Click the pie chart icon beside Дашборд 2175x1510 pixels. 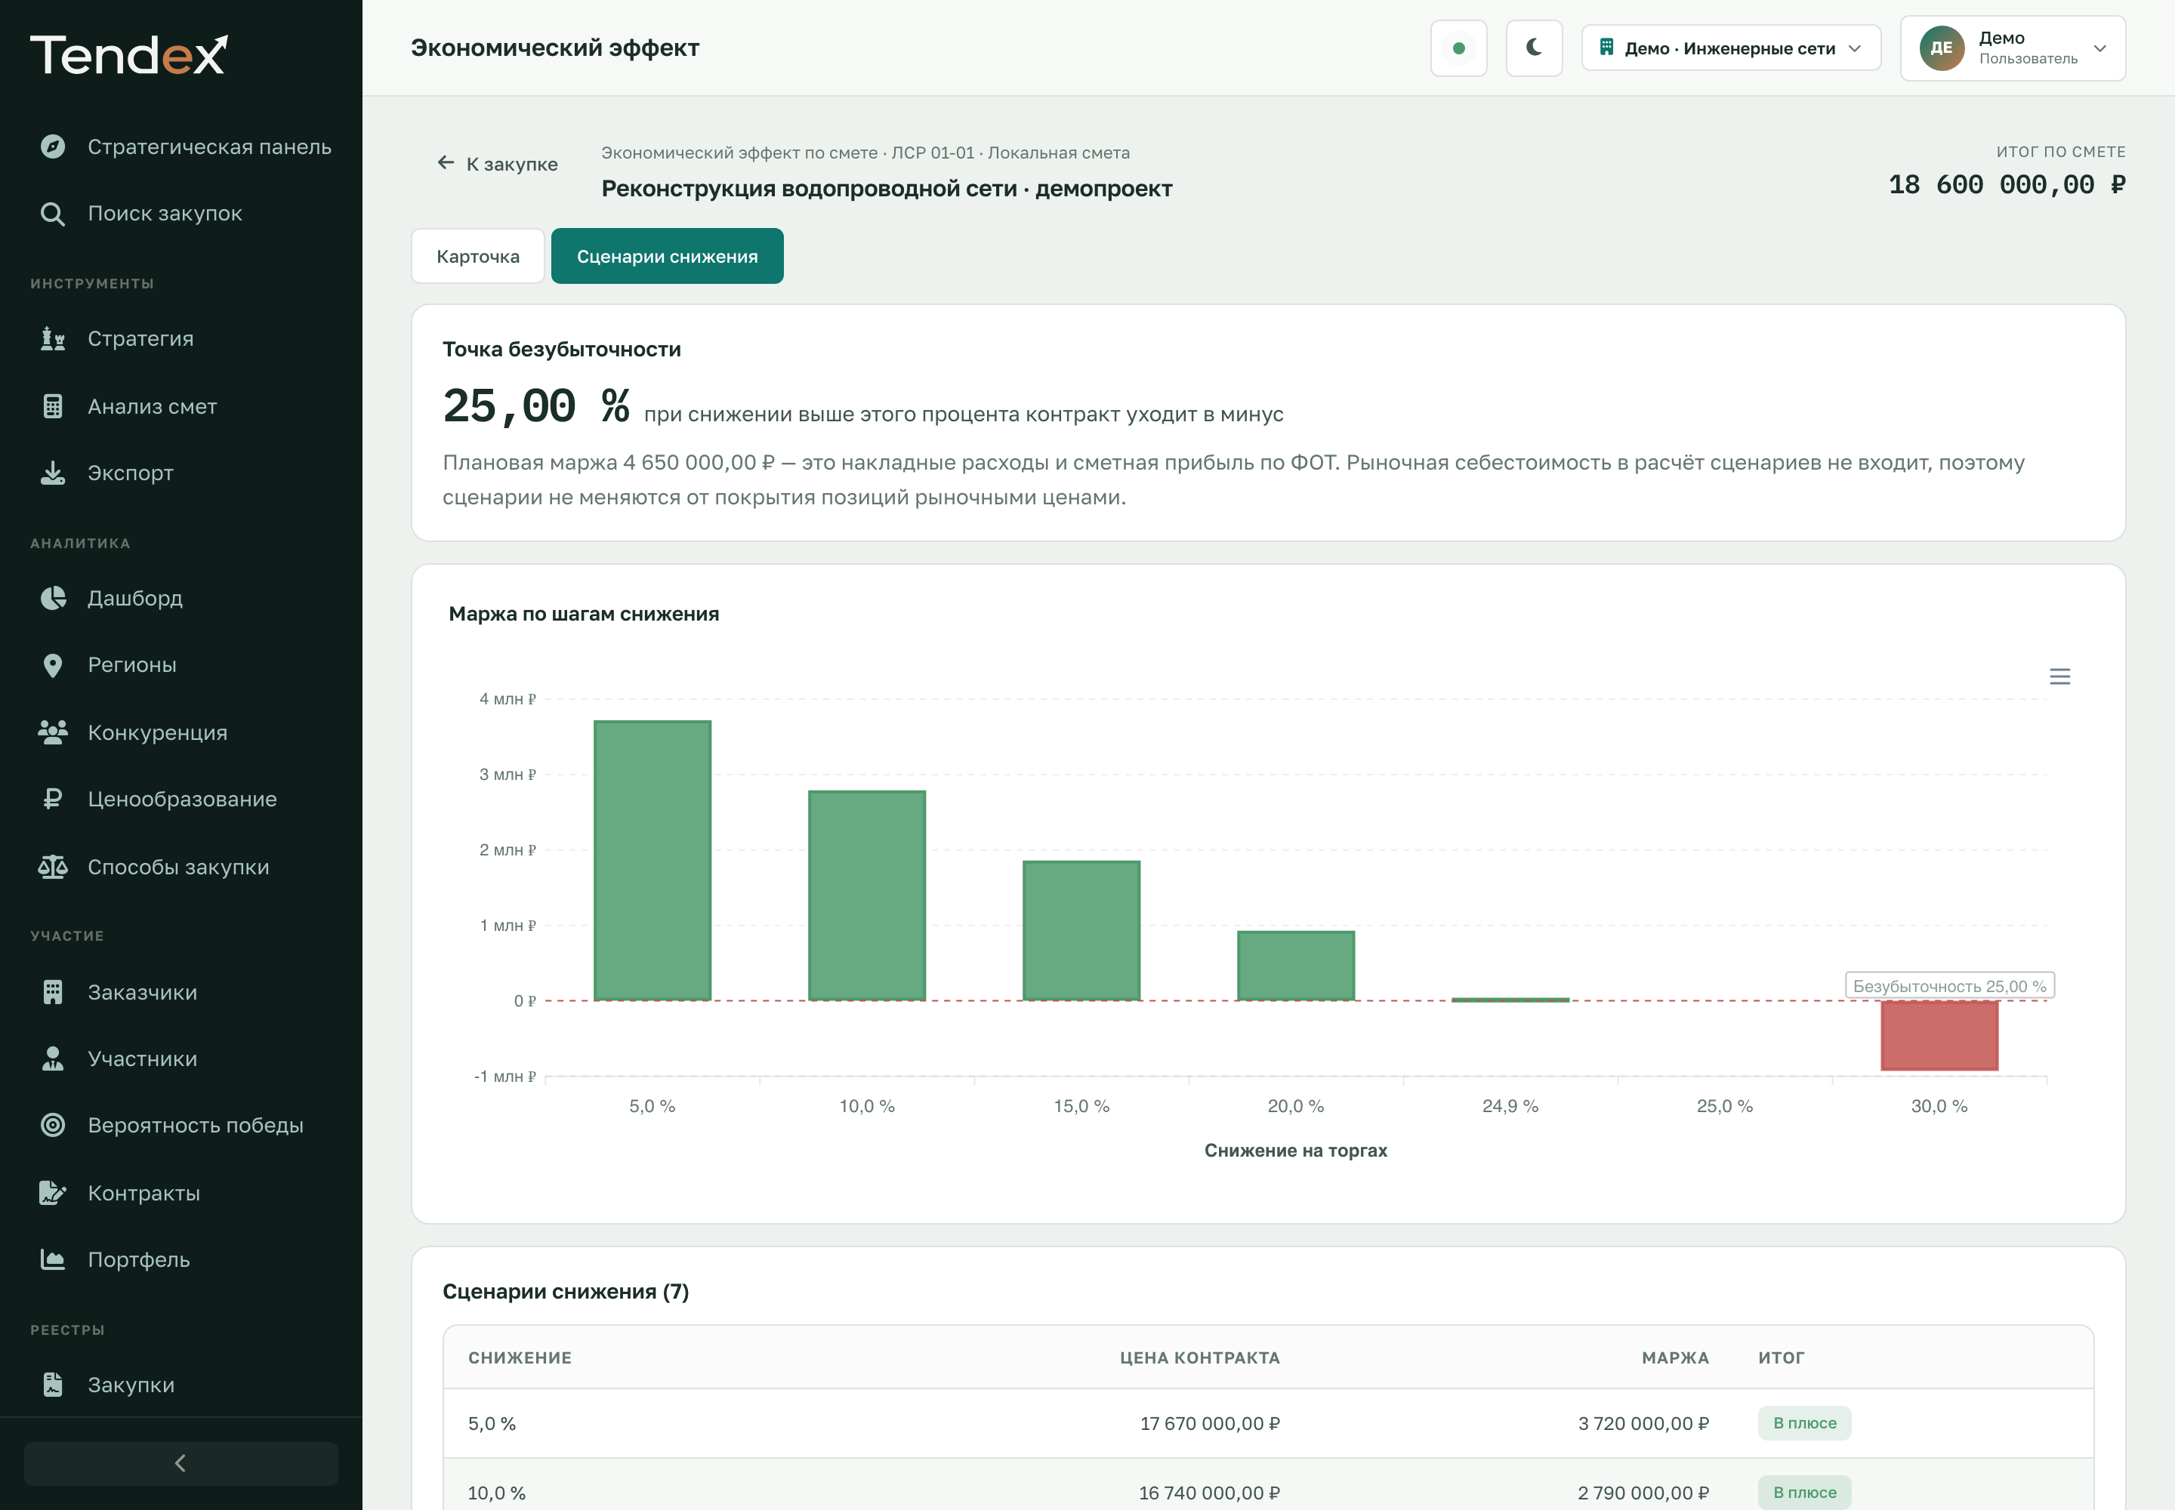click(53, 598)
